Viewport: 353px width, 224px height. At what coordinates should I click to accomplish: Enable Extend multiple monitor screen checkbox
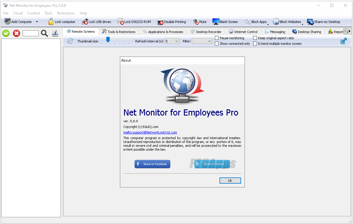coord(255,43)
